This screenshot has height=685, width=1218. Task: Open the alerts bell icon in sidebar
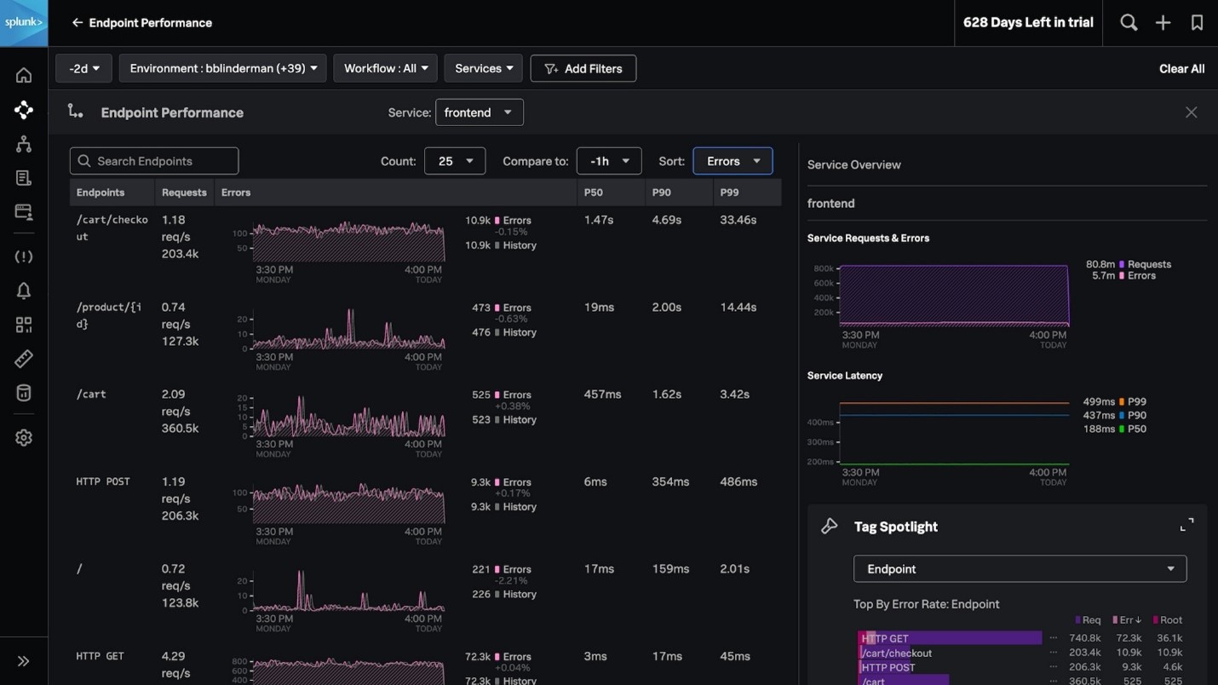pos(24,291)
